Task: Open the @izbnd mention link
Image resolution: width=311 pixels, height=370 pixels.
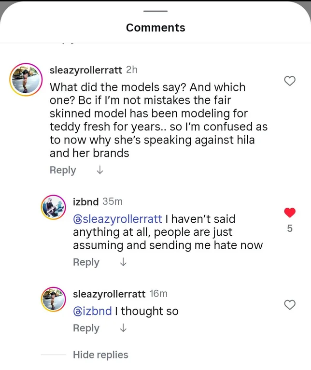Action: pyautogui.click(x=93, y=311)
